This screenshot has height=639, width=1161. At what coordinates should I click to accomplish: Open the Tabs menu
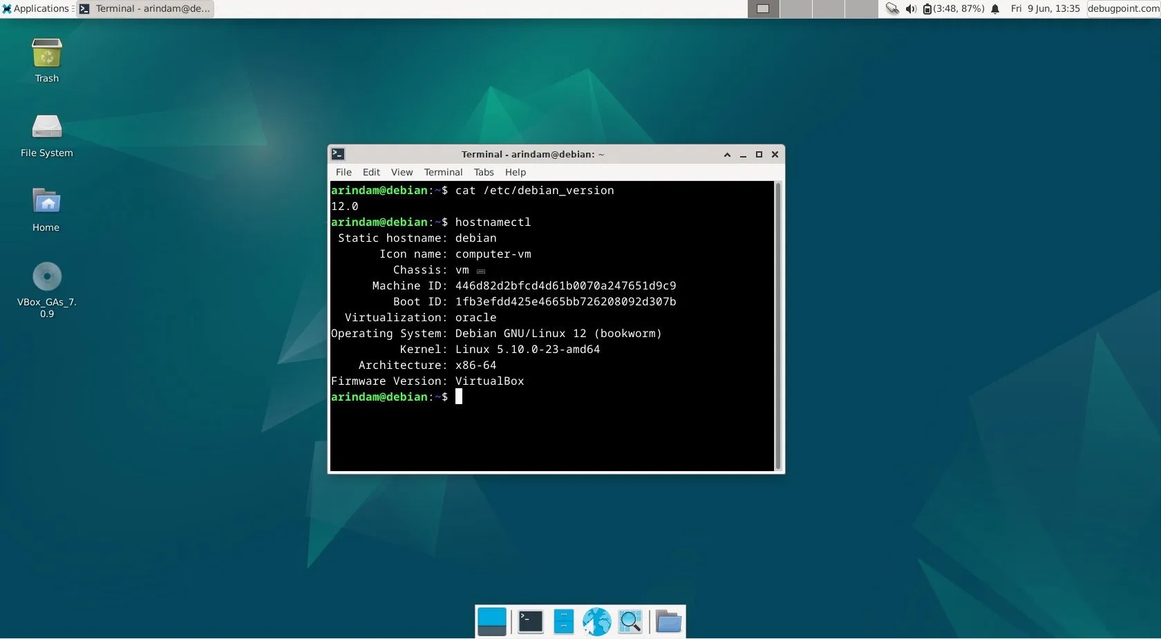pos(483,173)
